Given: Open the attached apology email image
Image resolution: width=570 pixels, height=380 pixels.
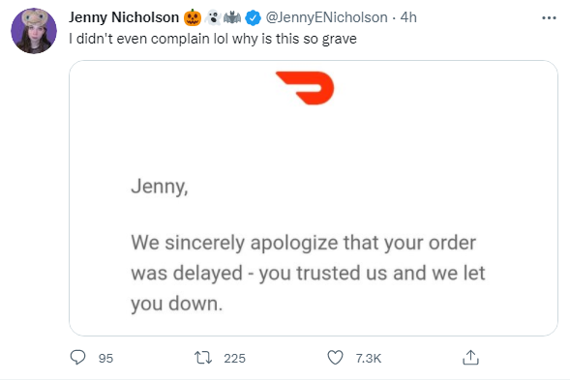Looking at the screenshot, I should coord(314,198).
